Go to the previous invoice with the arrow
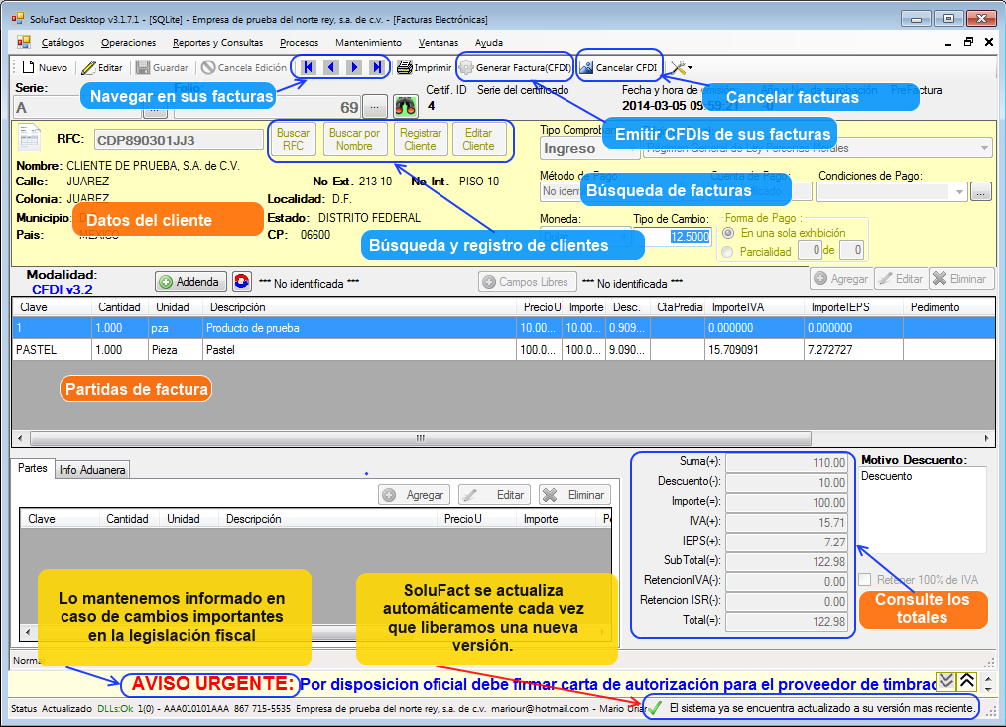The height and width of the screenshot is (727, 1006). 331,67
